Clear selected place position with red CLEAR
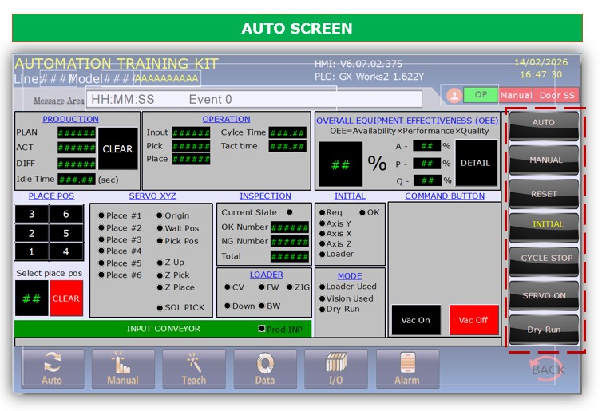Viewport: 606px width, 411px height. 66,298
